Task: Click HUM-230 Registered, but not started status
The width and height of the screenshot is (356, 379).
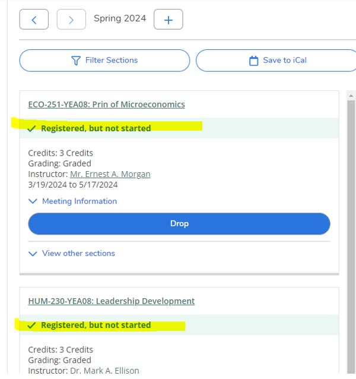Action: 96,325
